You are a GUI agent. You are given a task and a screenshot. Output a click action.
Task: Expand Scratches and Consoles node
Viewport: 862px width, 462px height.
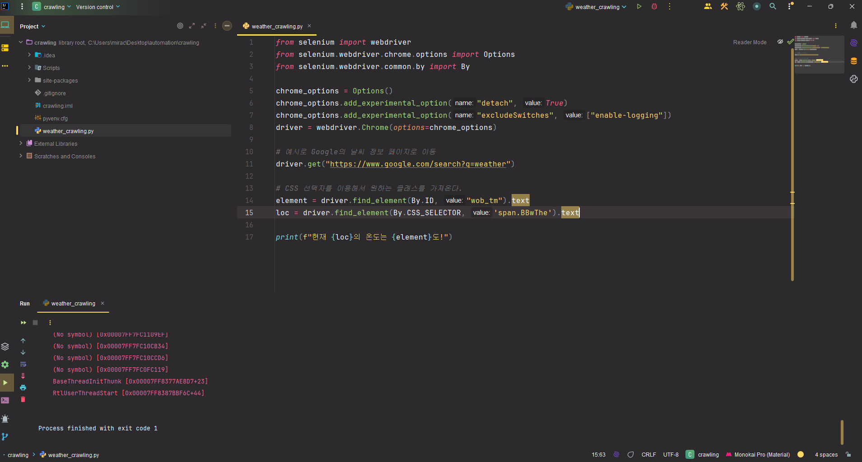(x=21, y=156)
